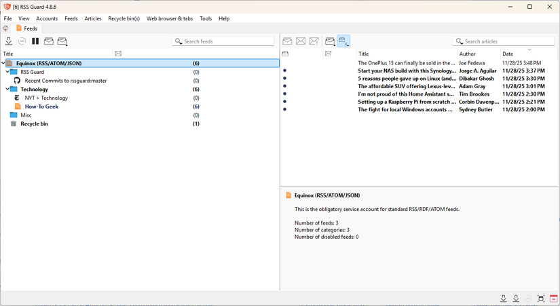Select the How-To Geek feed
Screen dimensions: 560x306
click(x=41, y=107)
